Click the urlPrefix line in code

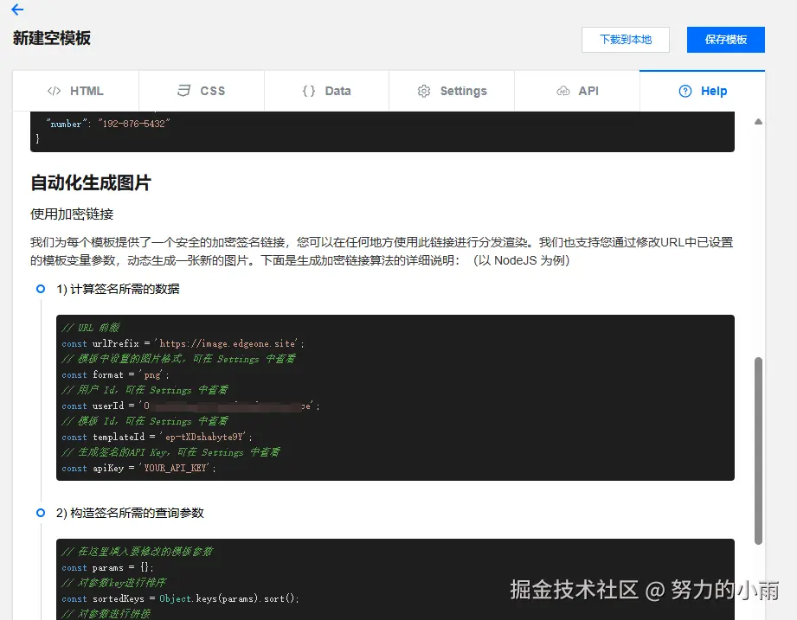tap(183, 343)
